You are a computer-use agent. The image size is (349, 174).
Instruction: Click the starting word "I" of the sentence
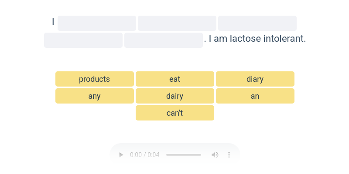pyautogui.click(x=53, y=22)
